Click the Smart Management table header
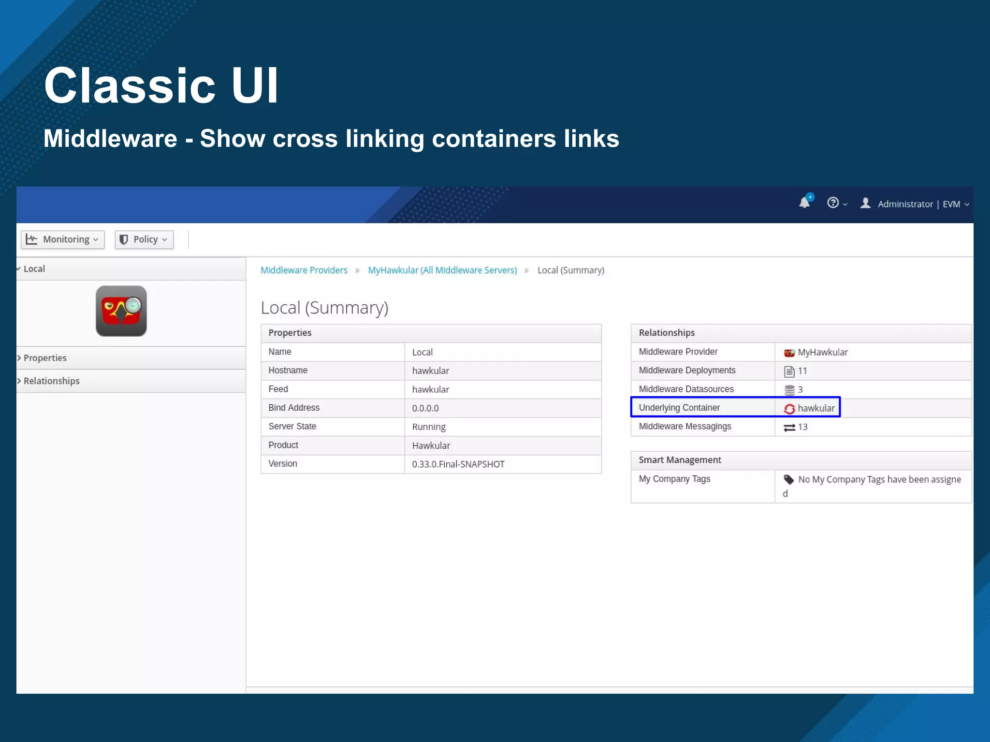The height and width of the screenshot is (742, 990). (801, 460)
